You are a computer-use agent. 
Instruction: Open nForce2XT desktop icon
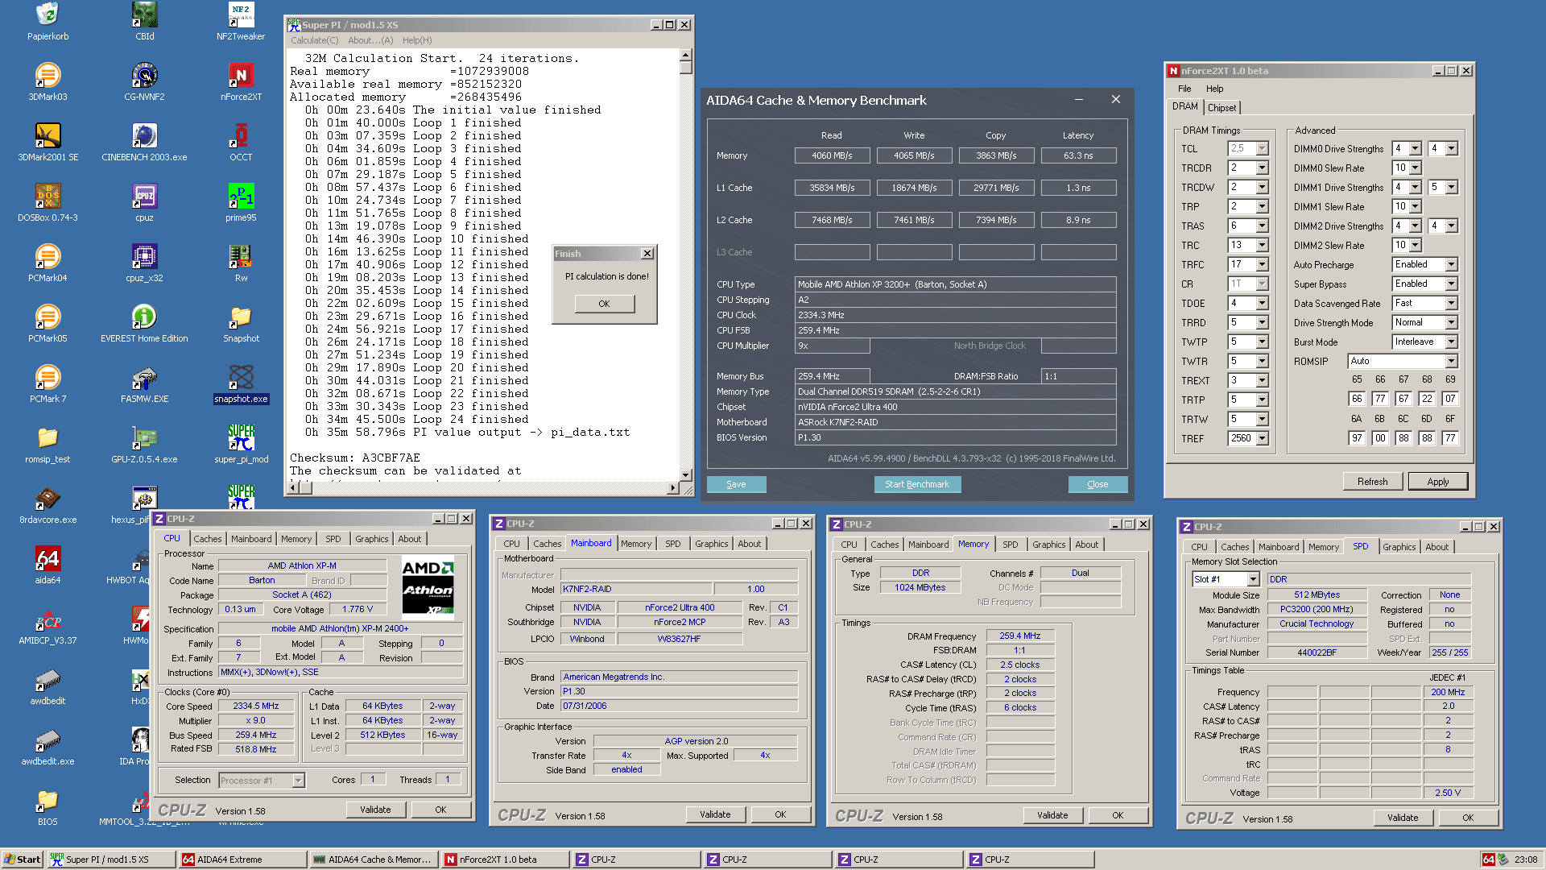(x=241, y=81)
